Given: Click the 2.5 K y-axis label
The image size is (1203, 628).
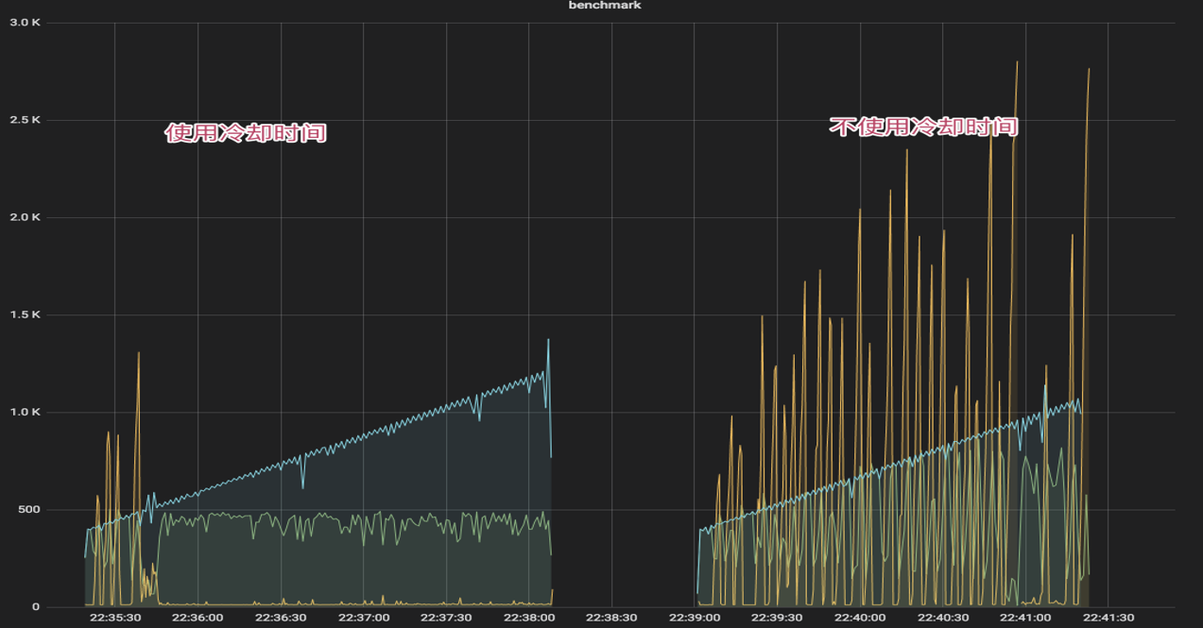Looking at the screenshot, I should [x=25, y=120].
